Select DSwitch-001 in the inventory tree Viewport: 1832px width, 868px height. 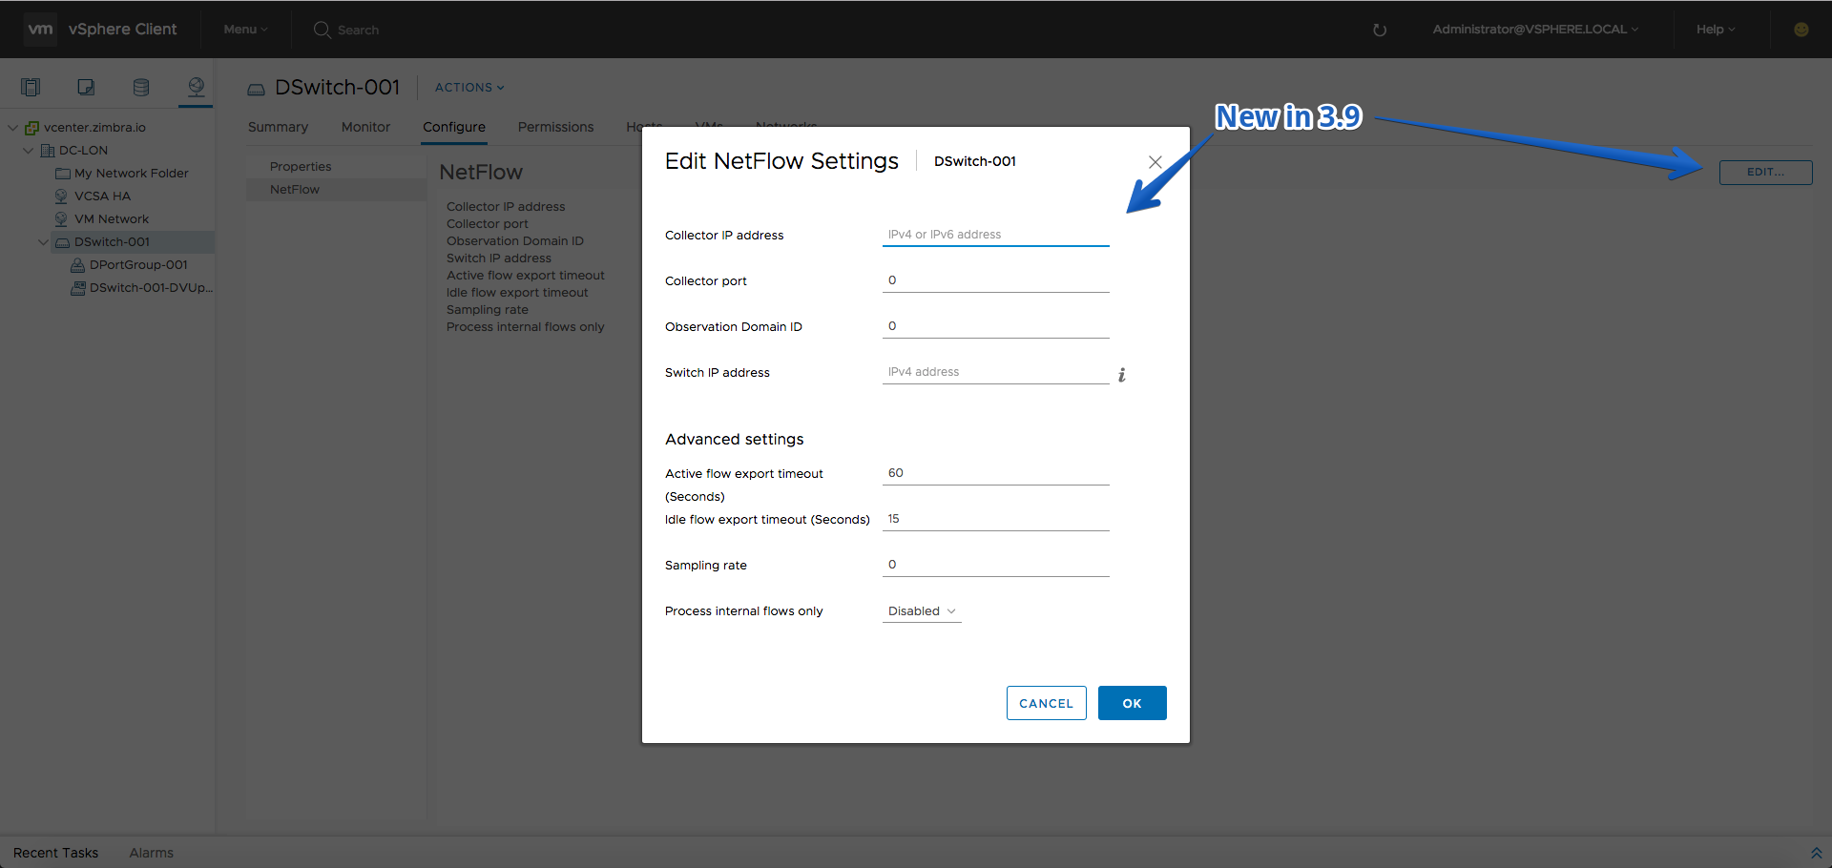[112, 242]
